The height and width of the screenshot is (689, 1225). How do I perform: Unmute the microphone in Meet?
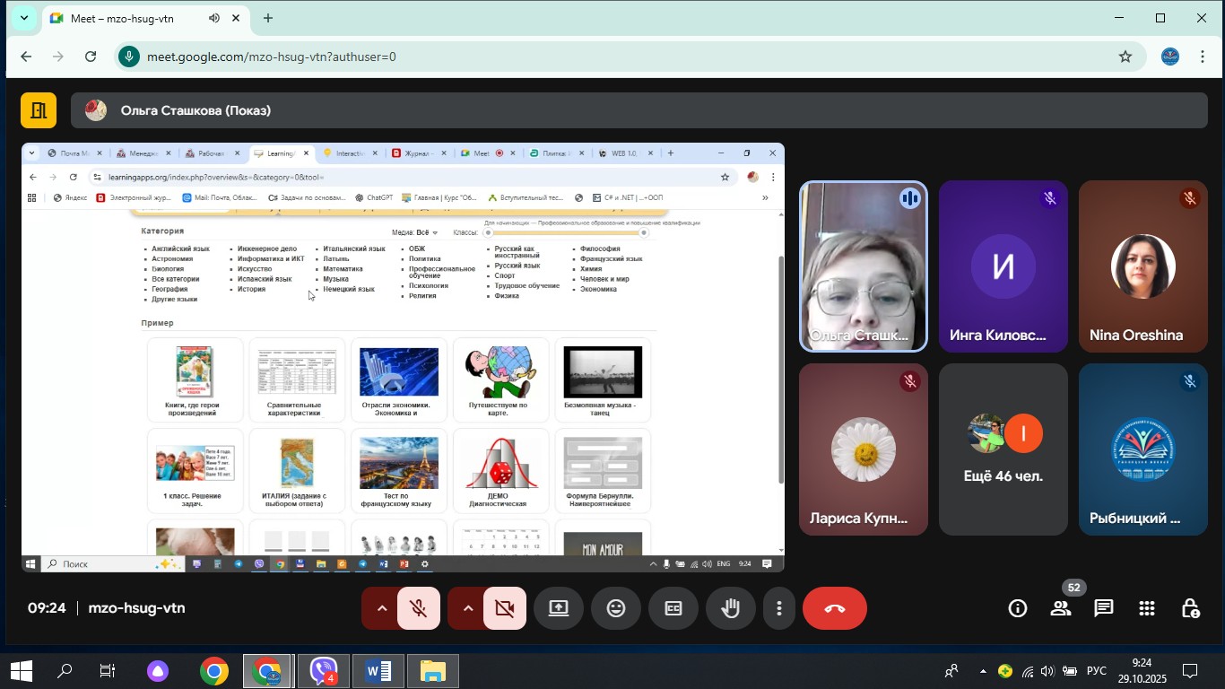click(x=418, y=608)
